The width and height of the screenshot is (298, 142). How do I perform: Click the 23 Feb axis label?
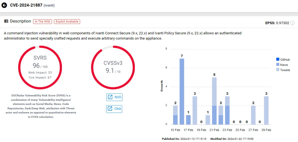[x=227, y=130]
